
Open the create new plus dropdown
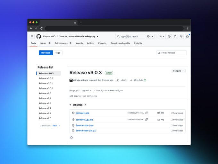tap(162, 36)
